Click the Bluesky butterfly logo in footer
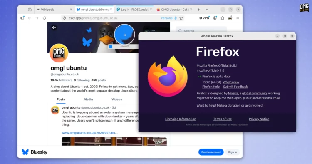This screenshot has width=312, height=164. (25, 152)
